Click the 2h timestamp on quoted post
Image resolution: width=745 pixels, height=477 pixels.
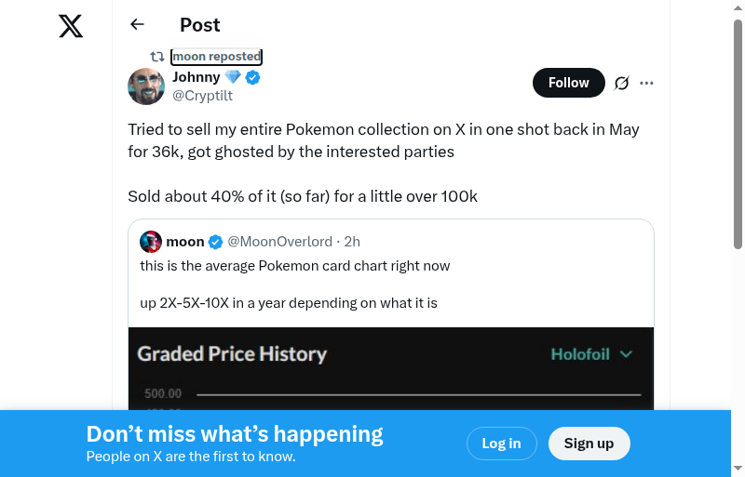(352, 242)
